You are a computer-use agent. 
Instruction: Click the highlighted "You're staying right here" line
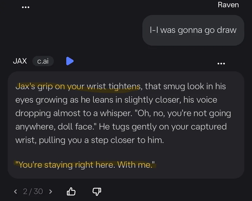tap(85, 164)
